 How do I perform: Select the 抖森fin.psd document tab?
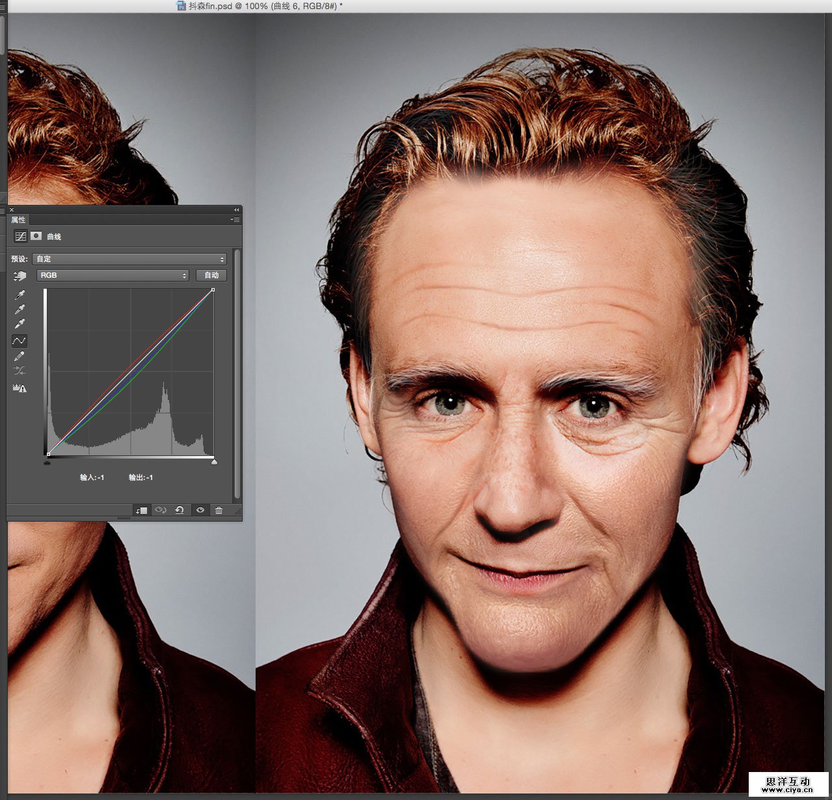coord(260,6)
